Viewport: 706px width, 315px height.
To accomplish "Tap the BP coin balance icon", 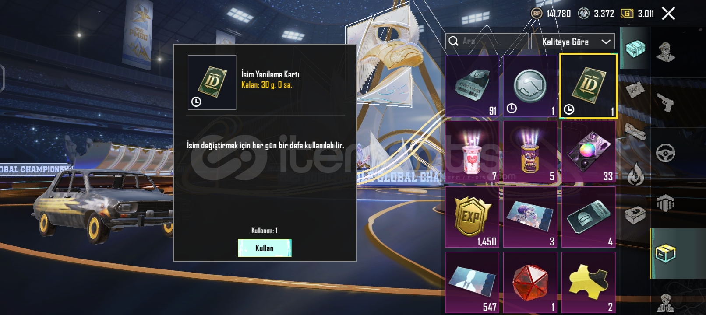I will coord(537,14).
